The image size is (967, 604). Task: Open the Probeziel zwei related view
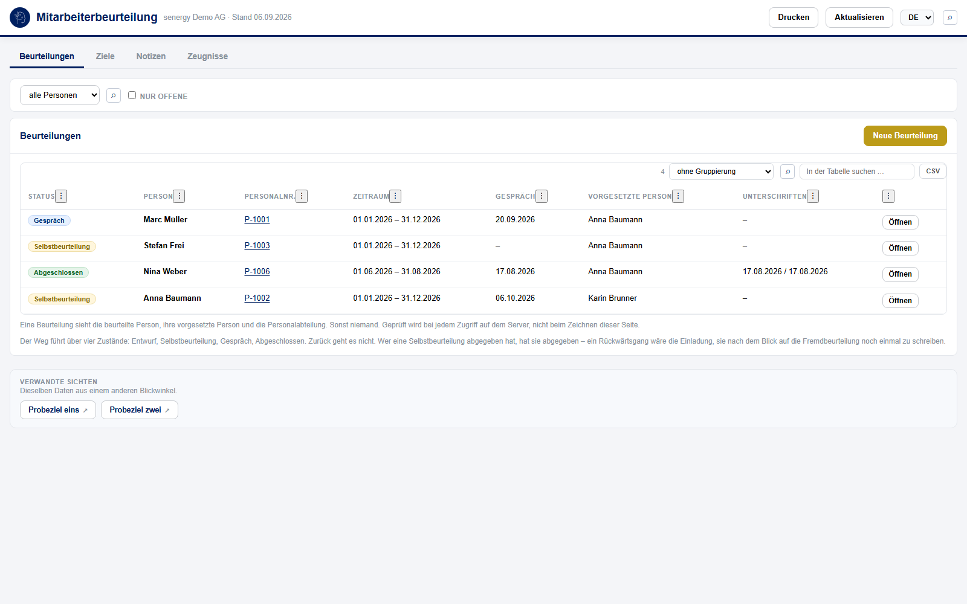(x=140, y=410)
